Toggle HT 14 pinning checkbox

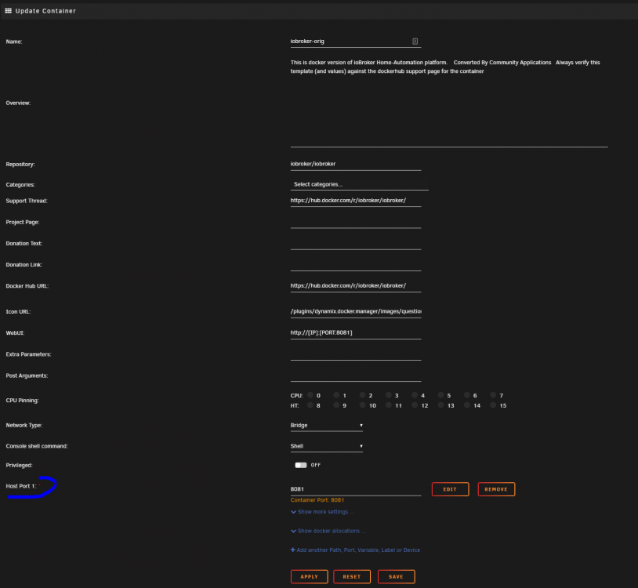(466, 405)
